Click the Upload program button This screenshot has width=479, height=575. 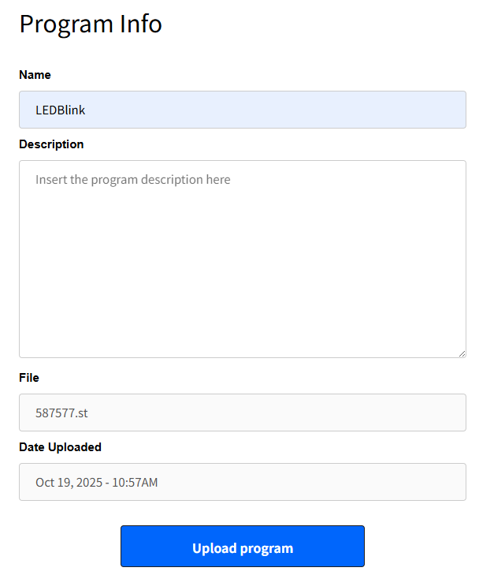[242, 547]
